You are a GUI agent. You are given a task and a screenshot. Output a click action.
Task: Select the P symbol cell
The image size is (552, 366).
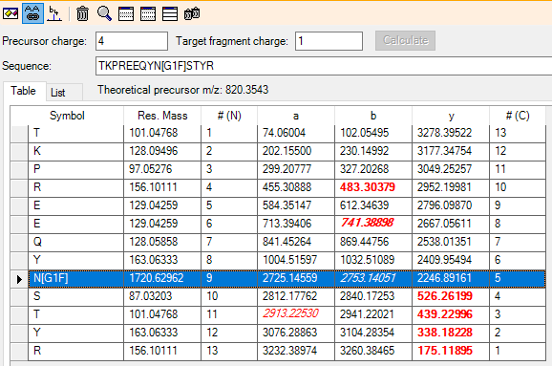pyautogui.click(x=76, y=169)
